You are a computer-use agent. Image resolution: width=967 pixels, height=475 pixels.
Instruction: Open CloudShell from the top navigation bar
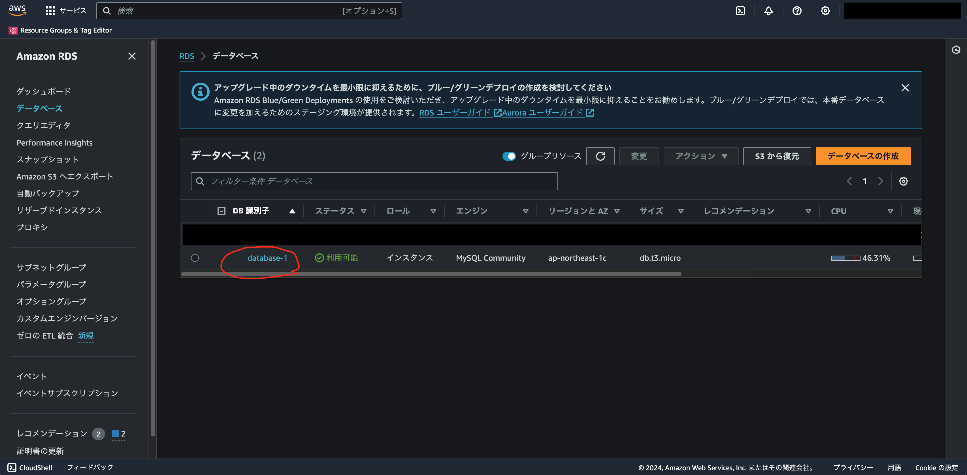tap(740, 10)
